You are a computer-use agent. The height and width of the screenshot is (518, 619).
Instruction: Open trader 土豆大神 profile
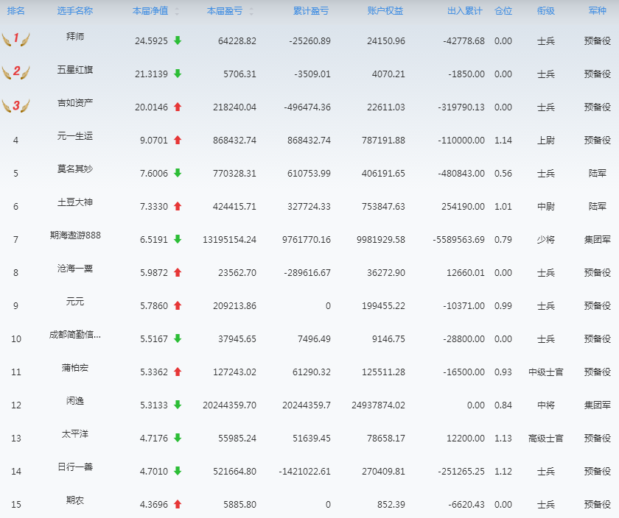point(75,202)
